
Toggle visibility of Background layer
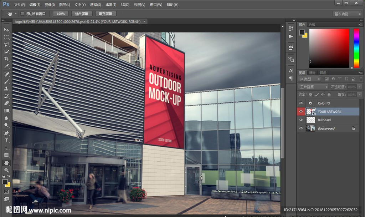[x=301, y=128]
